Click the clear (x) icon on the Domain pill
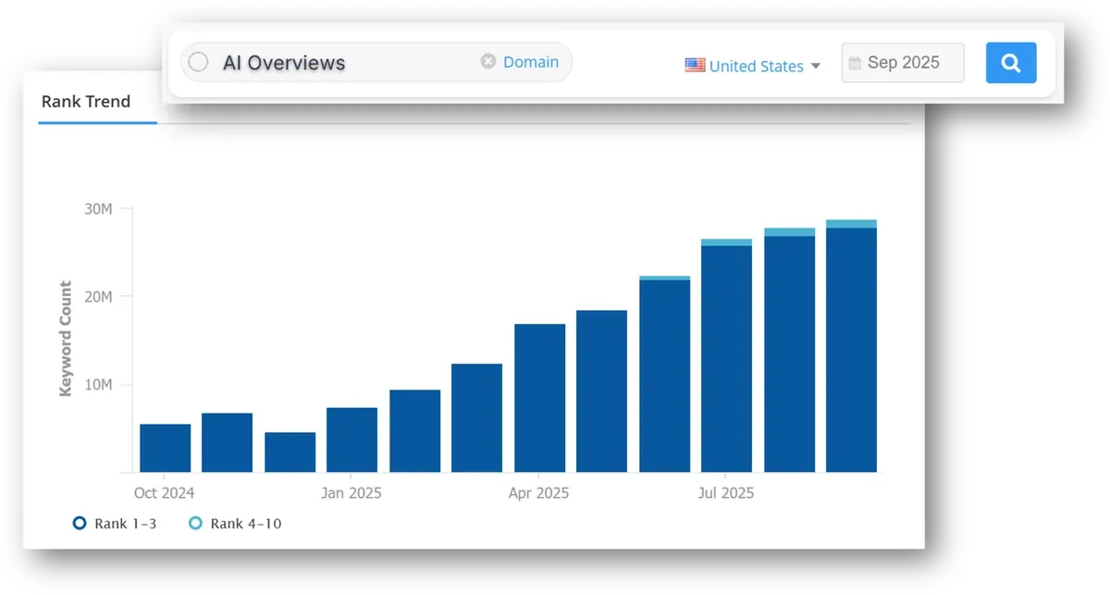1110x595 pixels. coord(487,61)
